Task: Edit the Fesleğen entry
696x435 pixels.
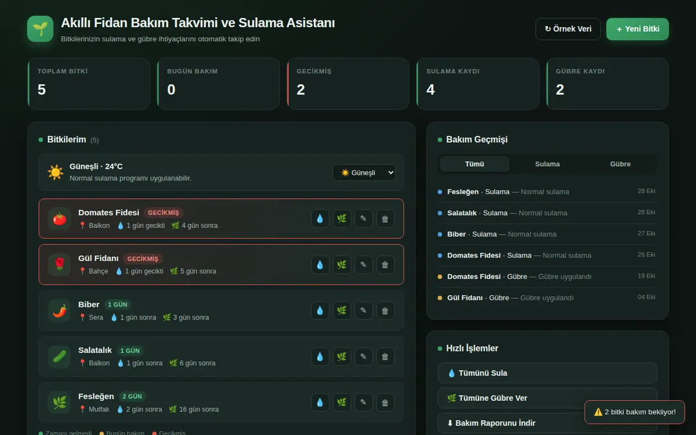Action: pos(364,402)
